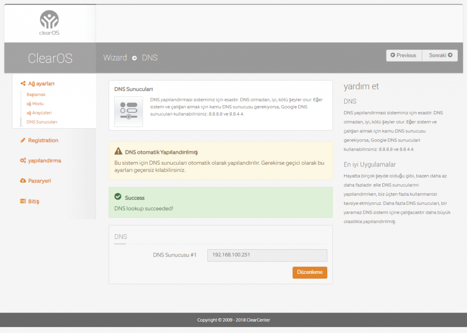Viewport: 467px width, 333px height.
Task: Proceed with the Sonraki button
Action: coord(440,55)
